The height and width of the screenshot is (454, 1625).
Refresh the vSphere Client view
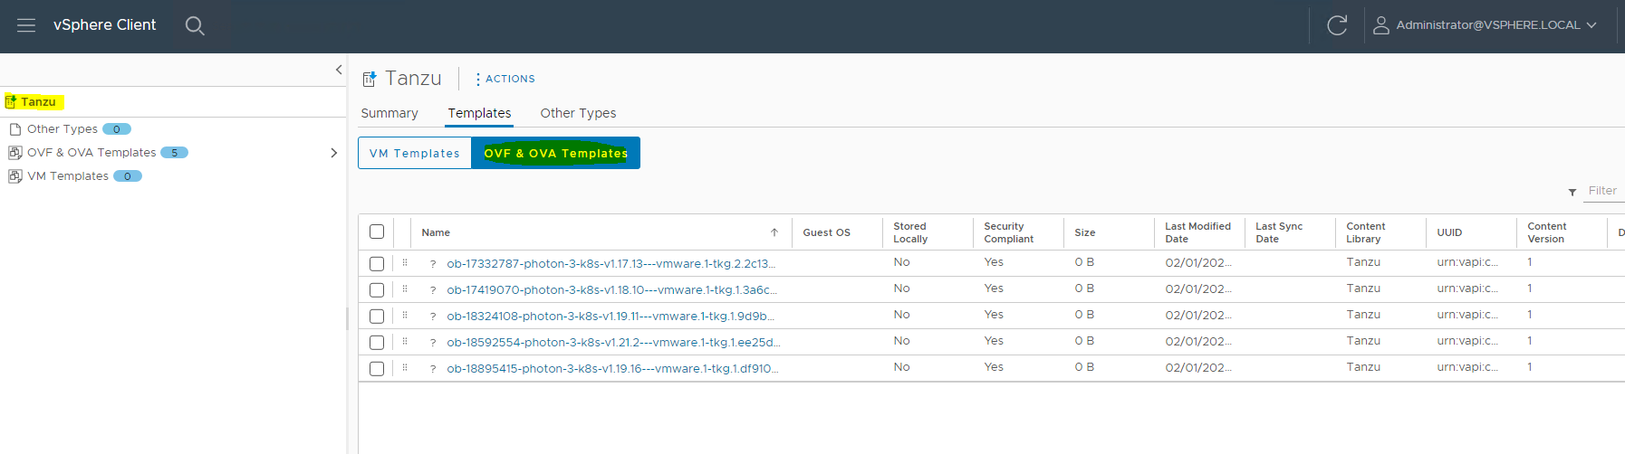point(1337,25)
